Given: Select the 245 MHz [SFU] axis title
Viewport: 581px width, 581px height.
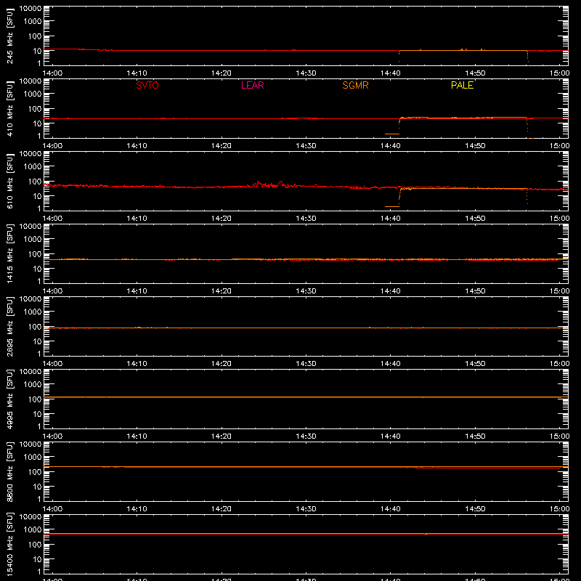Looking at the screenshot, I should pyautogui.click(x=9, y=36).
